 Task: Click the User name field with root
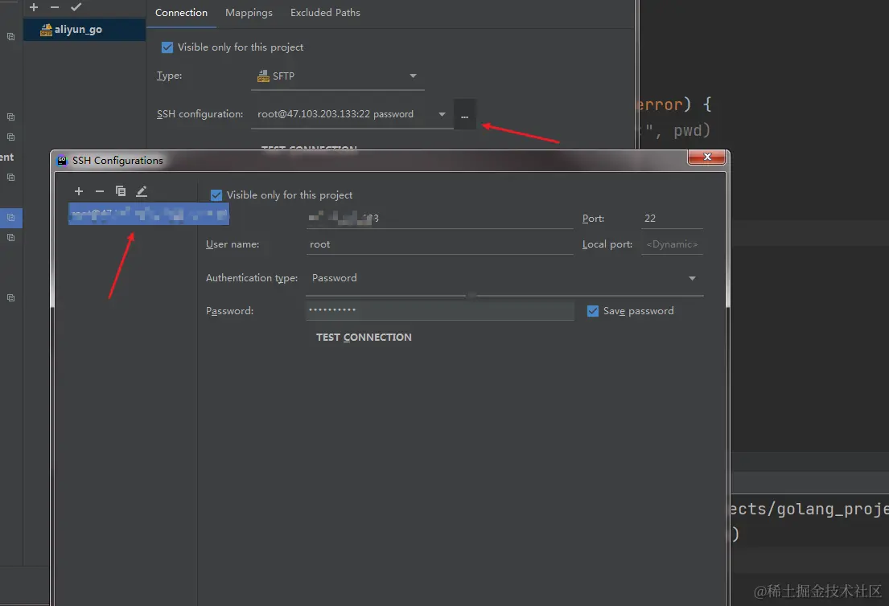click(x=439, y=244)
